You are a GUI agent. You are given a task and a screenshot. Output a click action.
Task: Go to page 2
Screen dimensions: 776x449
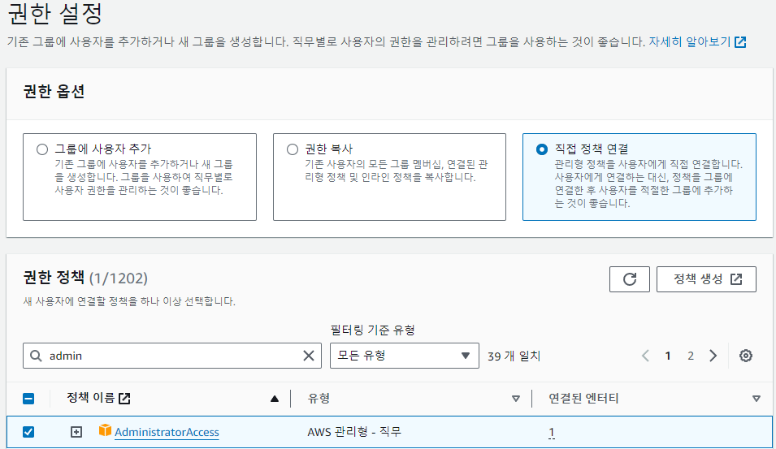[x=691, y=356]
